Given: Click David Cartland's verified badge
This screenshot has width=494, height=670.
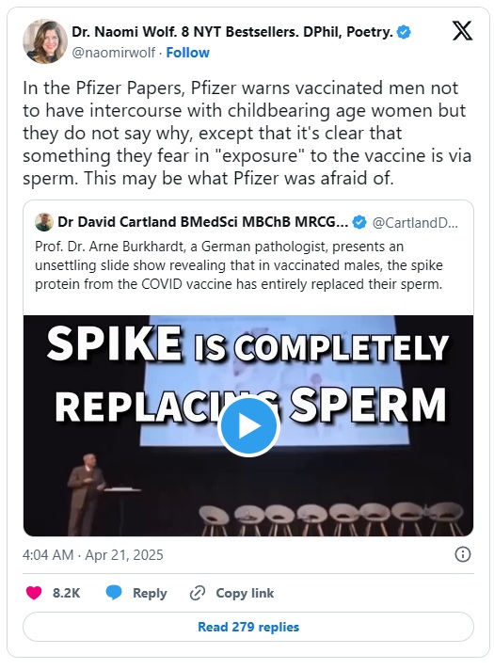Looking at the screenshot, I should (359, 222).
